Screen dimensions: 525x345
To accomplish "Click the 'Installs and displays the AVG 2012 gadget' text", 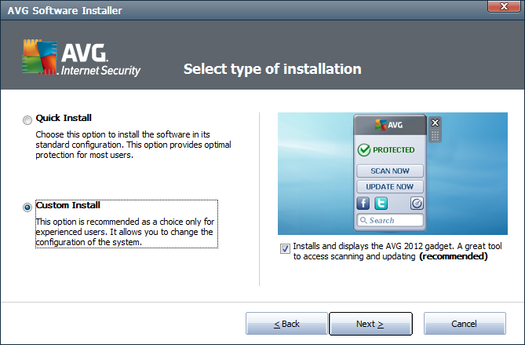I will (x=397, y=251).
